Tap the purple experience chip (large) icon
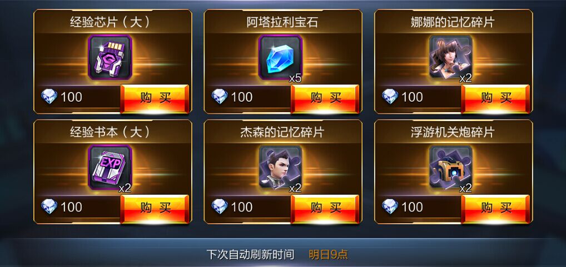 click(110, 58)
